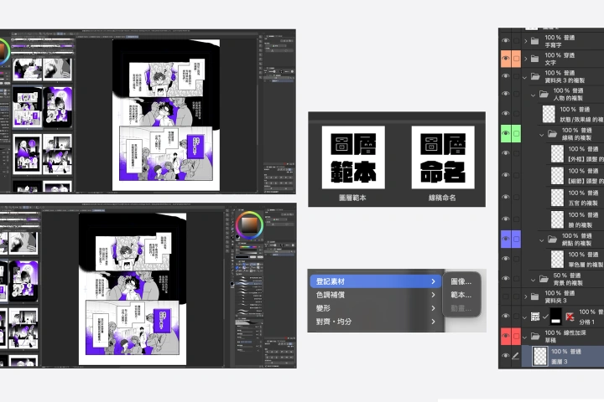Screen dimensions: 604x402
Task: Click the folder icon of 草稿 layer
Action: pyautogui.click(x=535, y=336)
